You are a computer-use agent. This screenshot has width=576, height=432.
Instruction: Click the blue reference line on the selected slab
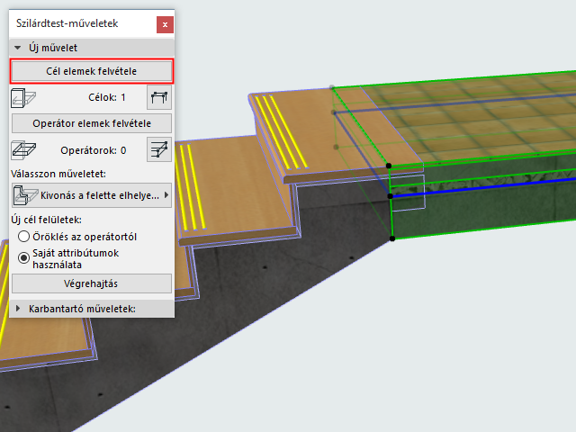click(x=483, y=187)
